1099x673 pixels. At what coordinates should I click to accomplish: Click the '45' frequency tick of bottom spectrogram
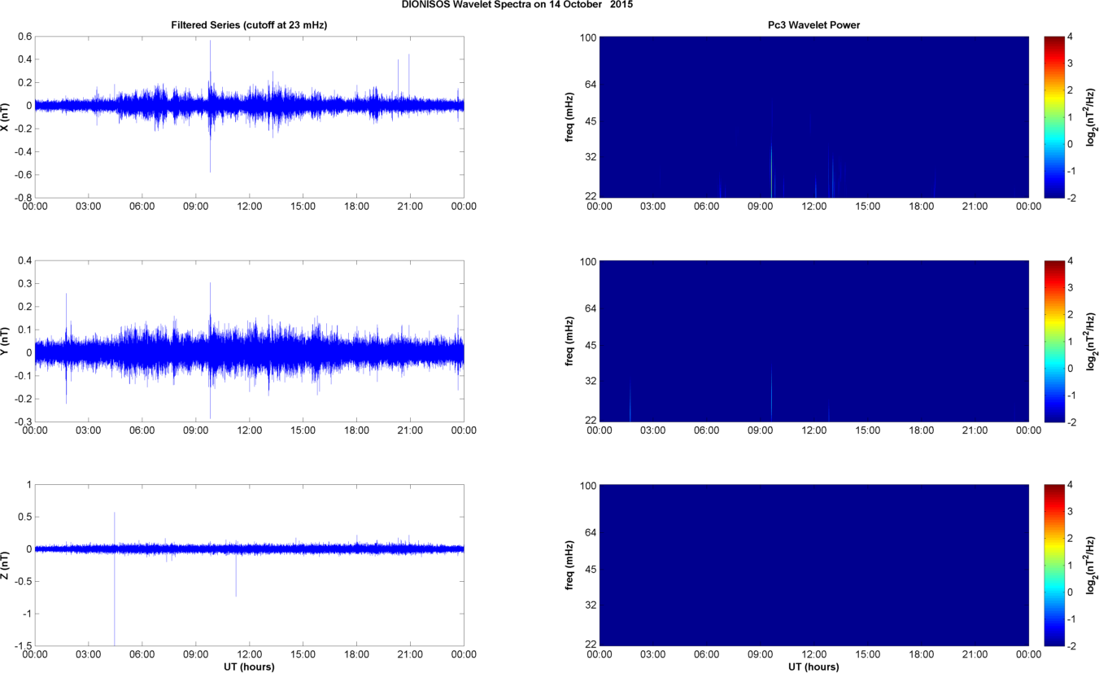tap(591, 569)
